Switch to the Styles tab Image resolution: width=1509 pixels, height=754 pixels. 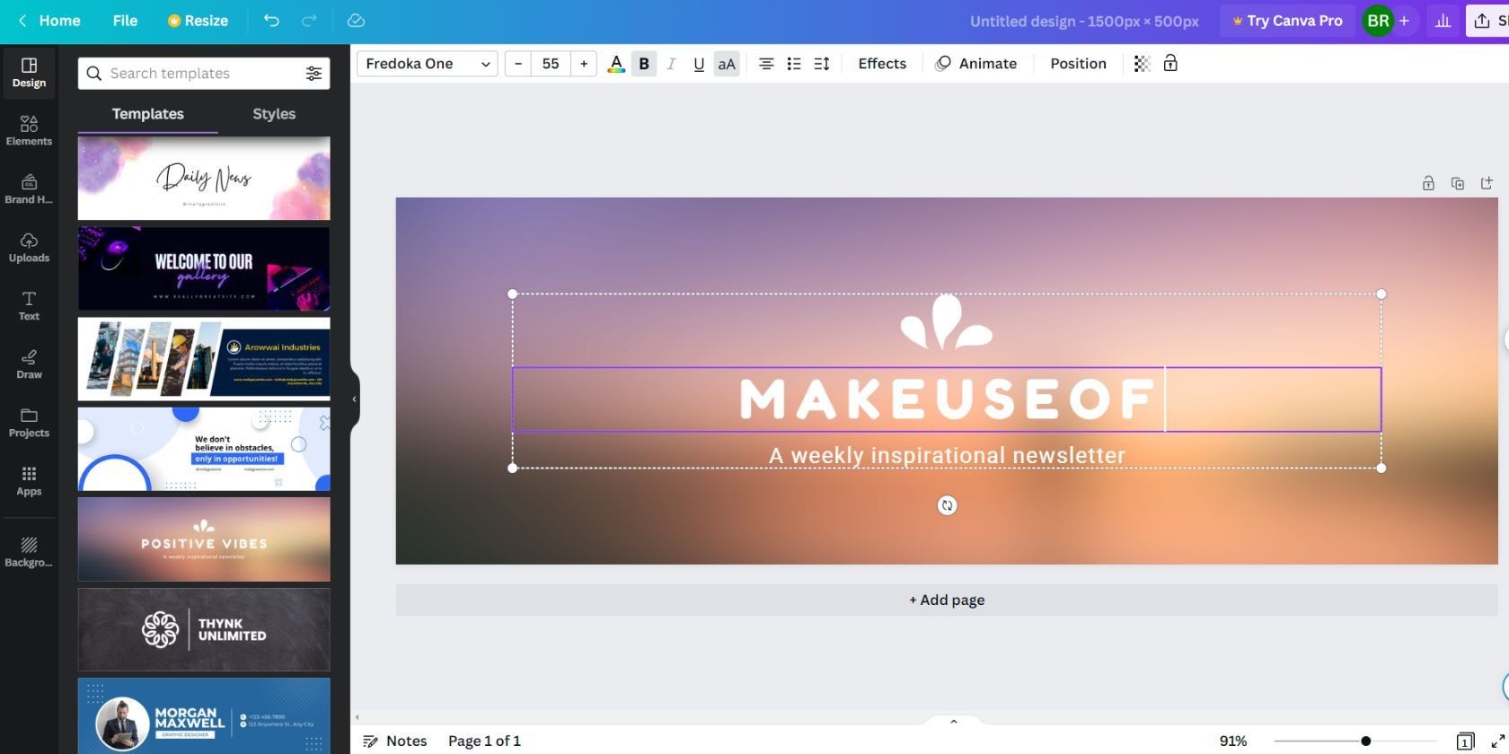pos(274,114)
